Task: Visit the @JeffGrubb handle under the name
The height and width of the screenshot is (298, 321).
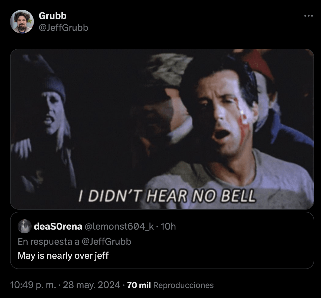Action: (63, 28)
